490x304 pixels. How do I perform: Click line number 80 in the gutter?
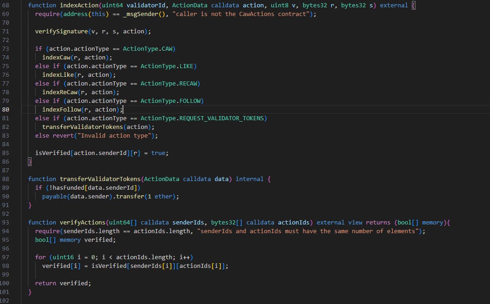tap(5, 109)
